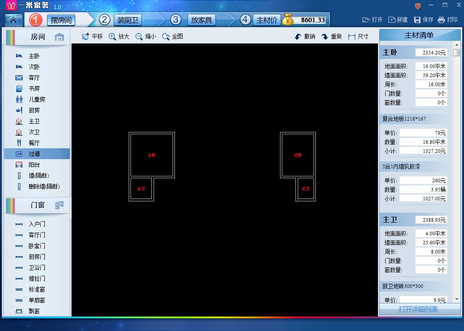Click the 缩小 zoom out tool
The width and height of the screenshot is (464, 331).
click(145, 36)
